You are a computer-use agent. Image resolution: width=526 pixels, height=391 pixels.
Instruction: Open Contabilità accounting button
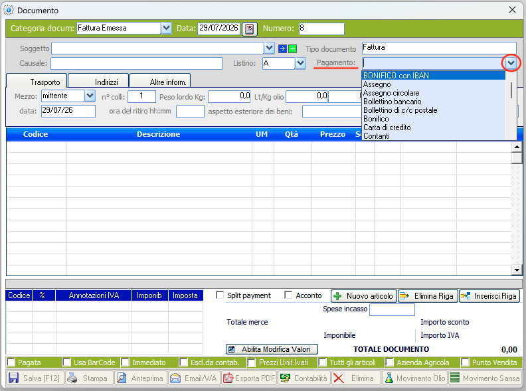(304, 378)
